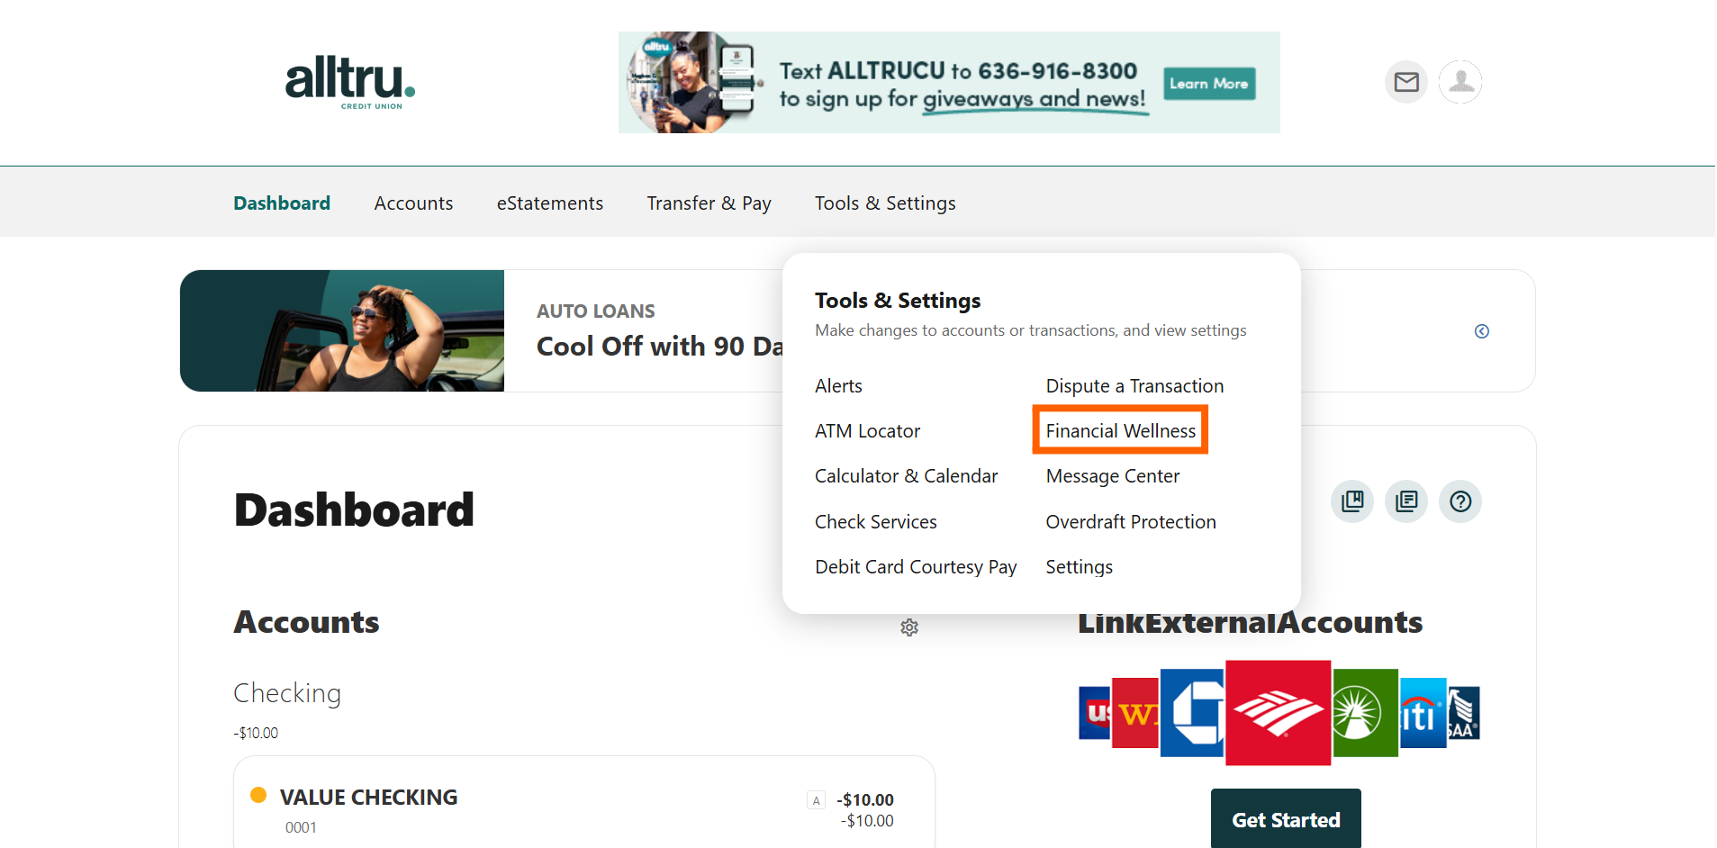Open the VALUE CHECKING account row

pyautogui.click(x=584, y=803)
